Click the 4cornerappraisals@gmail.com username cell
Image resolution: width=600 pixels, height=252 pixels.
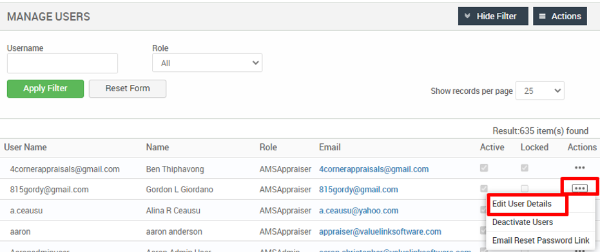pyautogui.click(x=64, y=169)
